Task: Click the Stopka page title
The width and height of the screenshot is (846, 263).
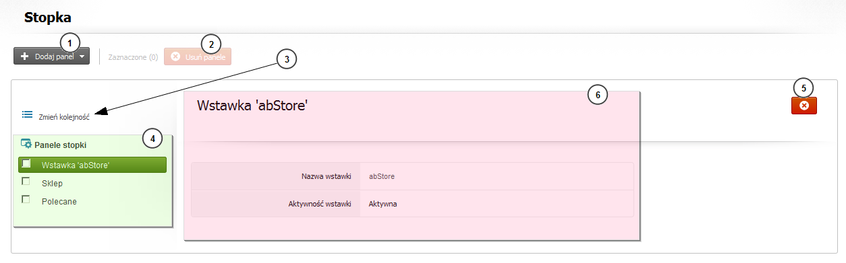Action: [x=47, y=16]
